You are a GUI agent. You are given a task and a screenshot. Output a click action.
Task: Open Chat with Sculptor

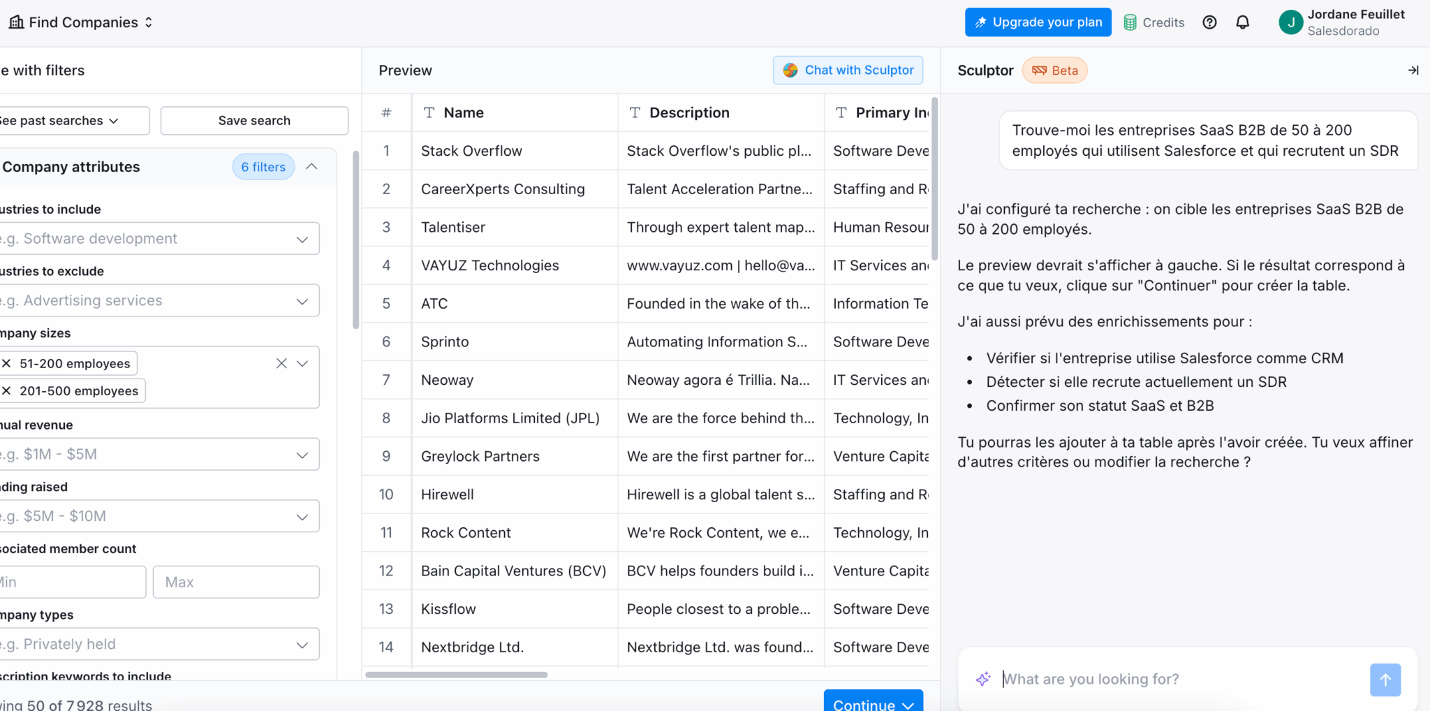[x=848, y=71]
